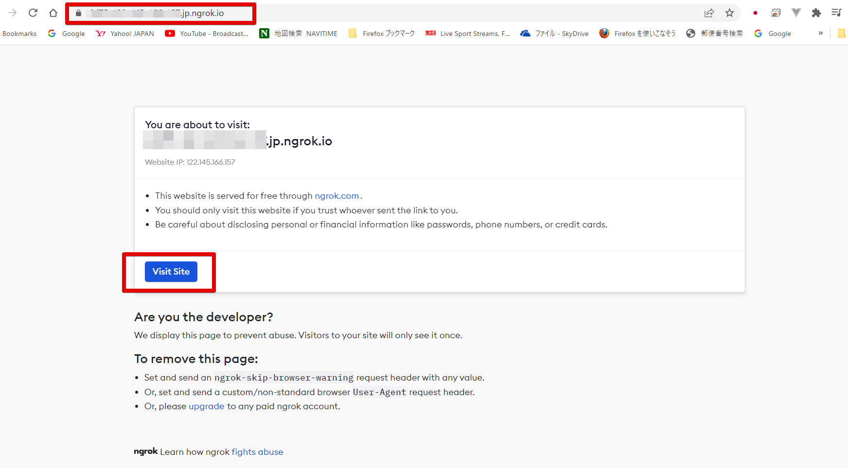Image resolution: width=848 pixels, height=468 pixels.
Task: Click the red recording dot indicator icon
Action: (755, 13)
